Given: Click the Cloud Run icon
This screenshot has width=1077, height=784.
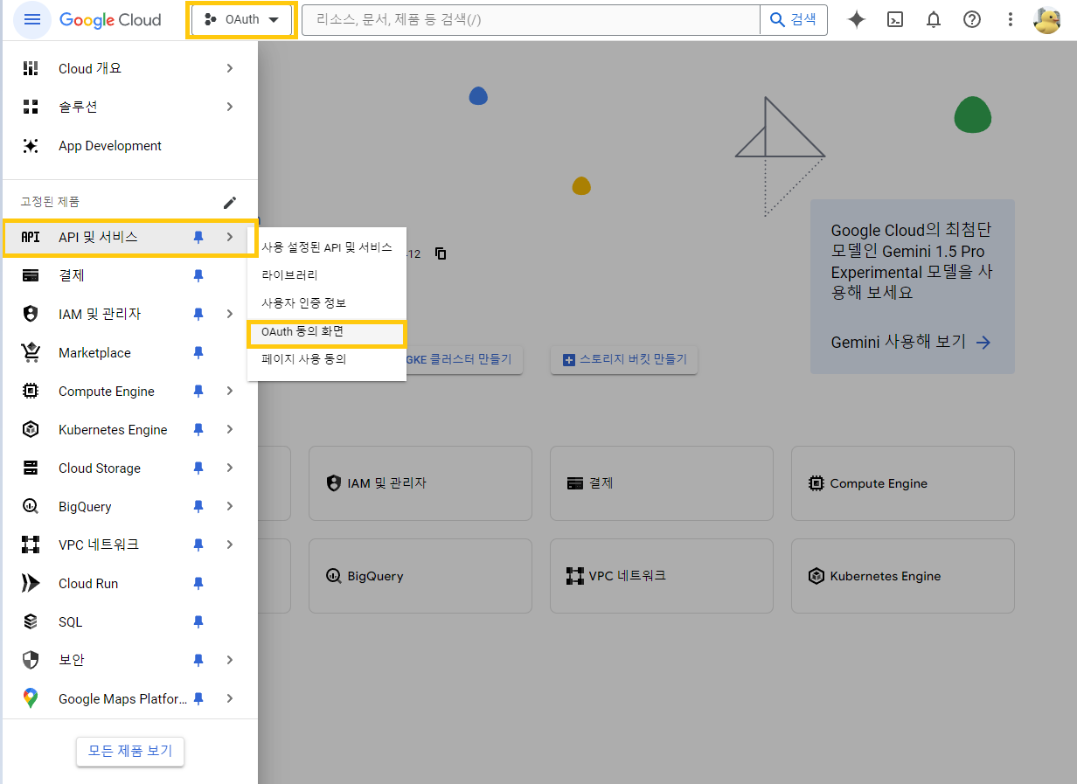Looking at the screenshot, I should (31, 583).
